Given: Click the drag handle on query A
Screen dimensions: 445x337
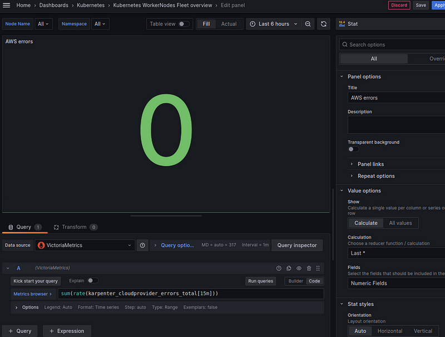Looking at the screenshot, I should tap(318, 268).
